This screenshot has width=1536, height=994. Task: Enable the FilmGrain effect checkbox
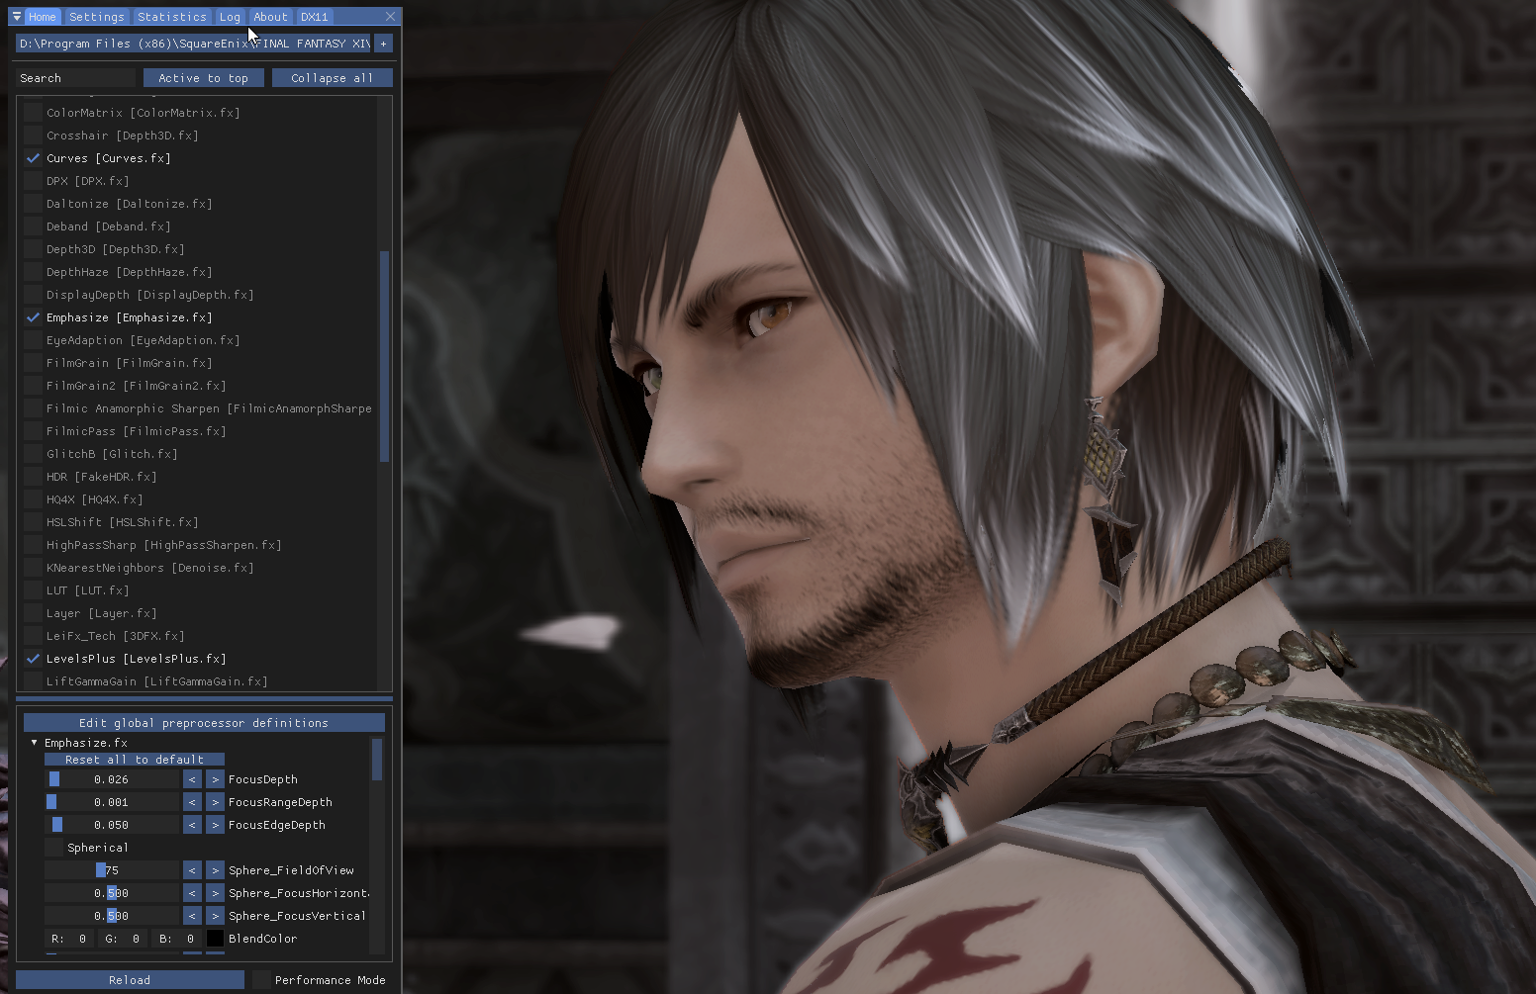pos(33,363)
